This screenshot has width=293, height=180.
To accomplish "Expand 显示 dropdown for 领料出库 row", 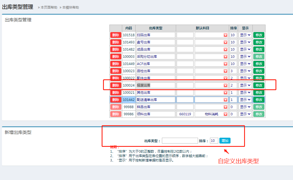I will pyautogui.click(x=245, y=114).
